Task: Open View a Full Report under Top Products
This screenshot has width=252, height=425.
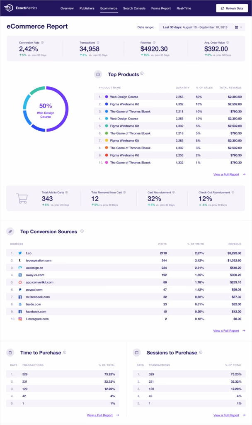Action: coord(226,174)
